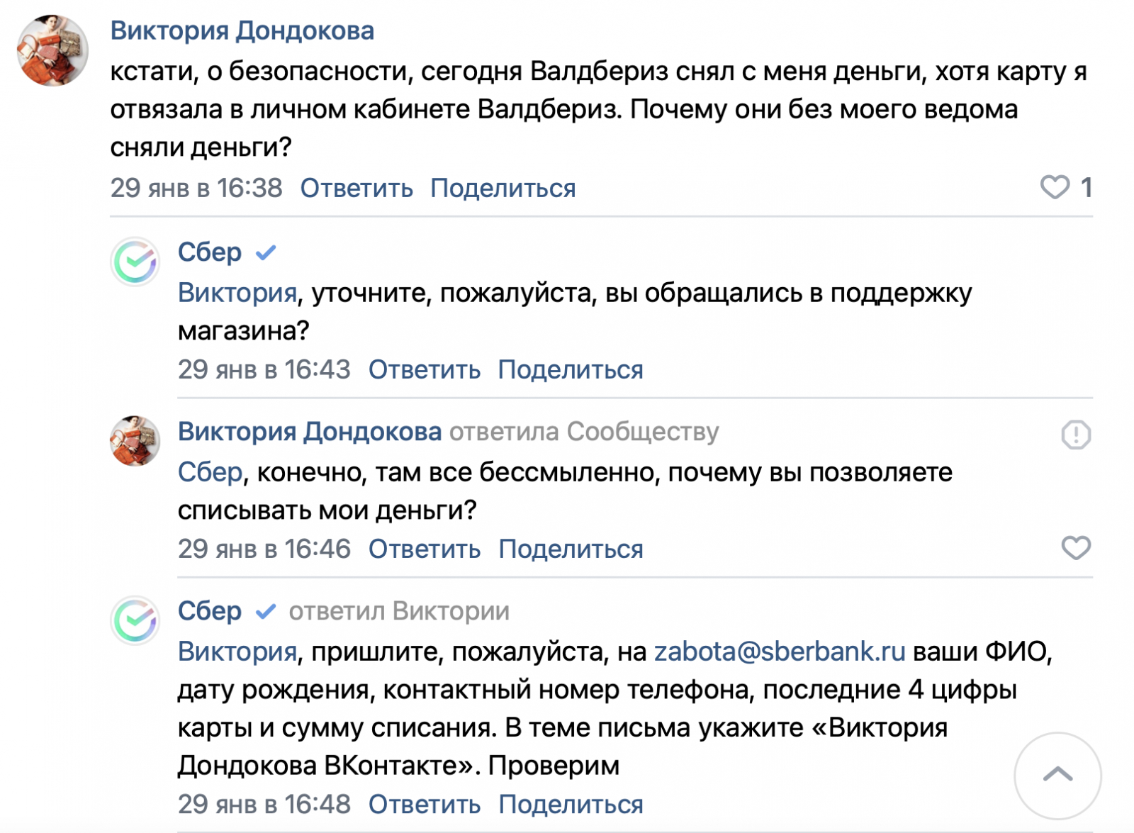Report Viktoria's reply using the exclamation icon

point(1076,434)
